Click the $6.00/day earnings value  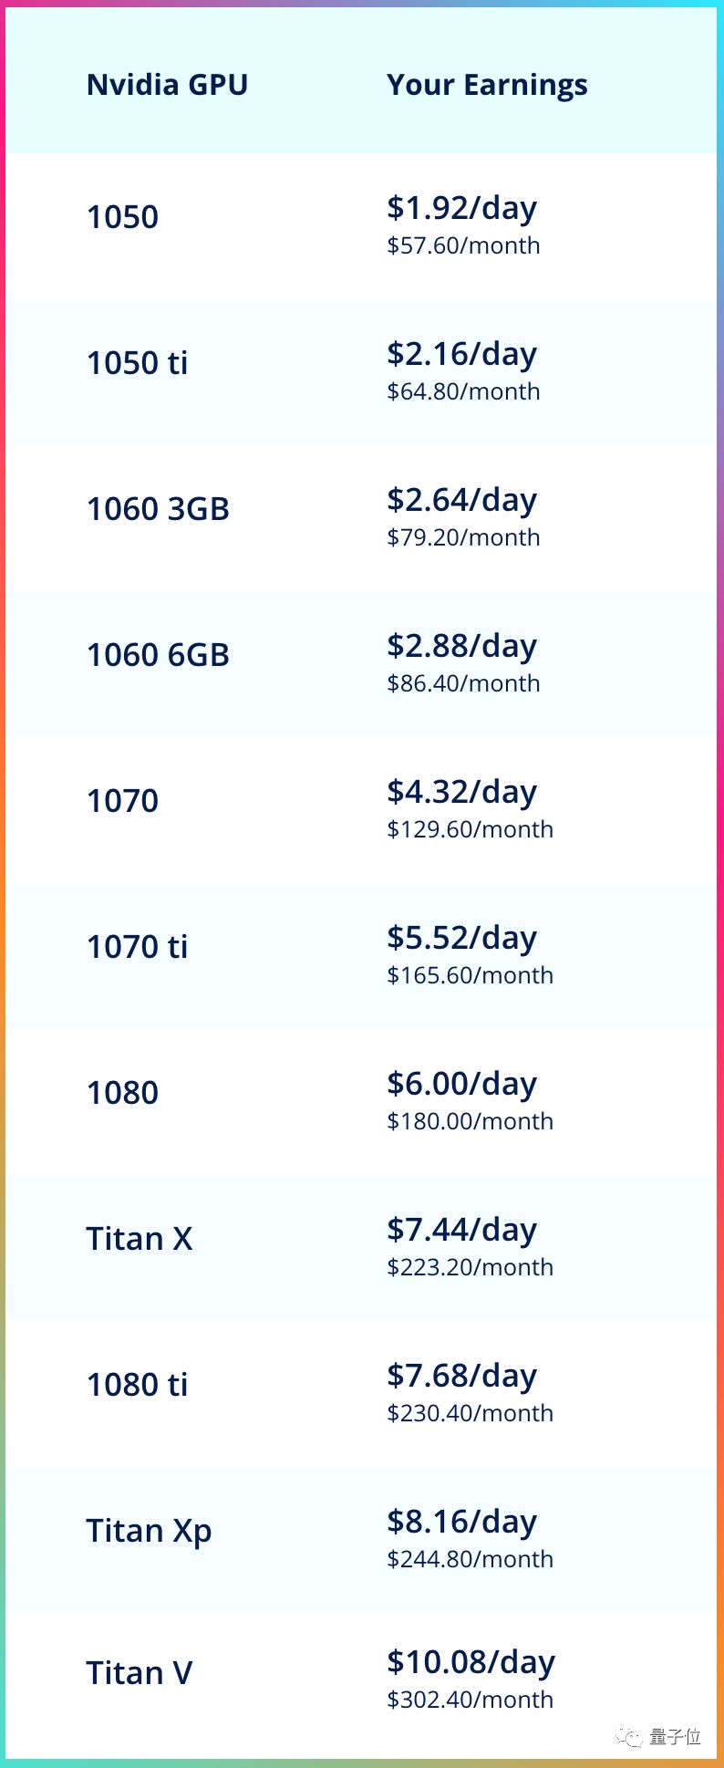461,1084
